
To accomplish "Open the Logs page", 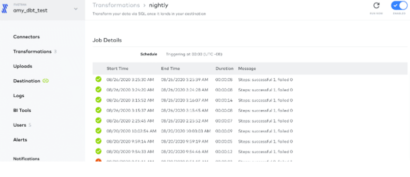I will (x=18, y=96).
